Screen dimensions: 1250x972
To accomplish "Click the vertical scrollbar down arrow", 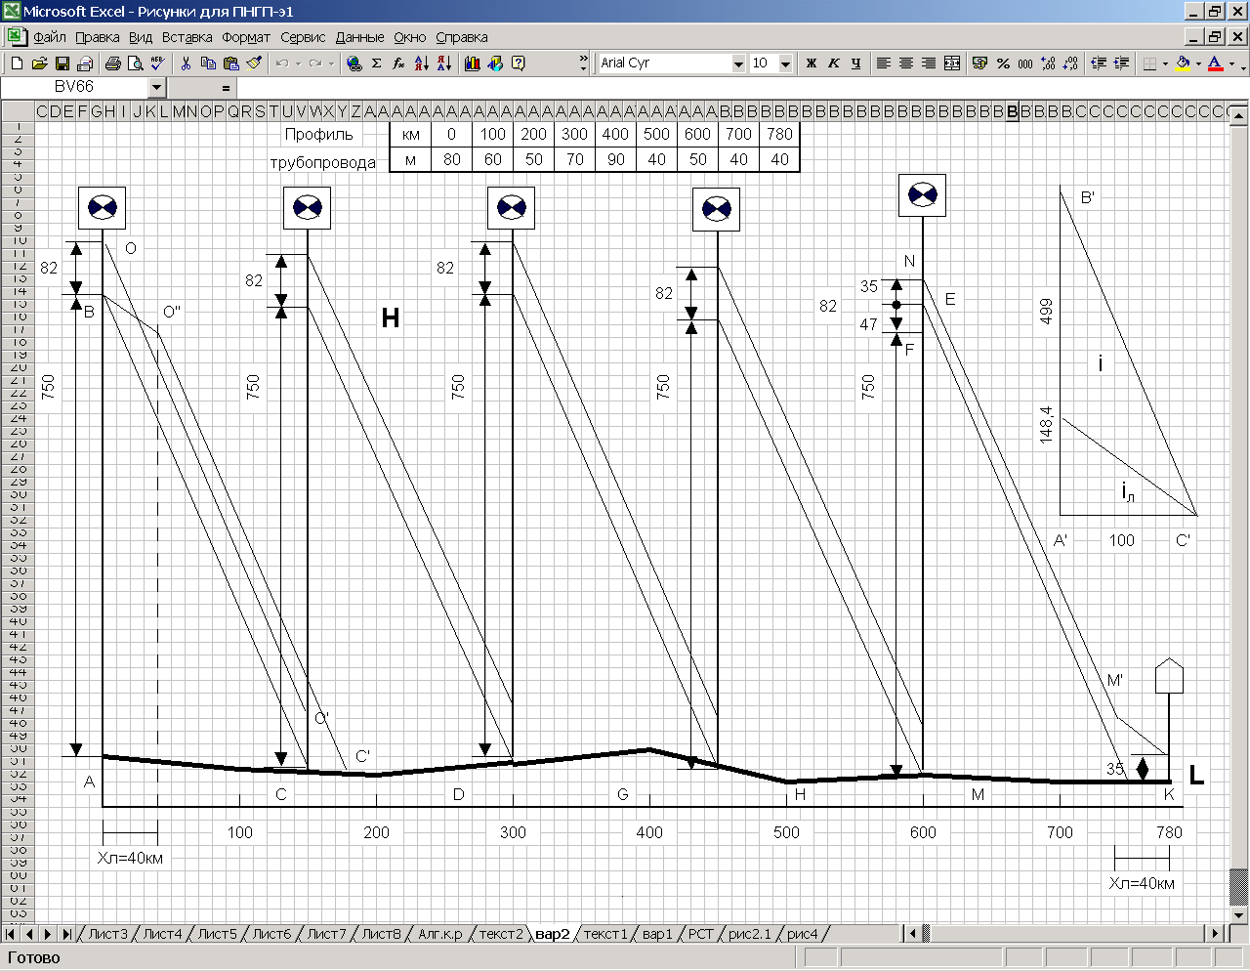I will [x=1239, y=915].
